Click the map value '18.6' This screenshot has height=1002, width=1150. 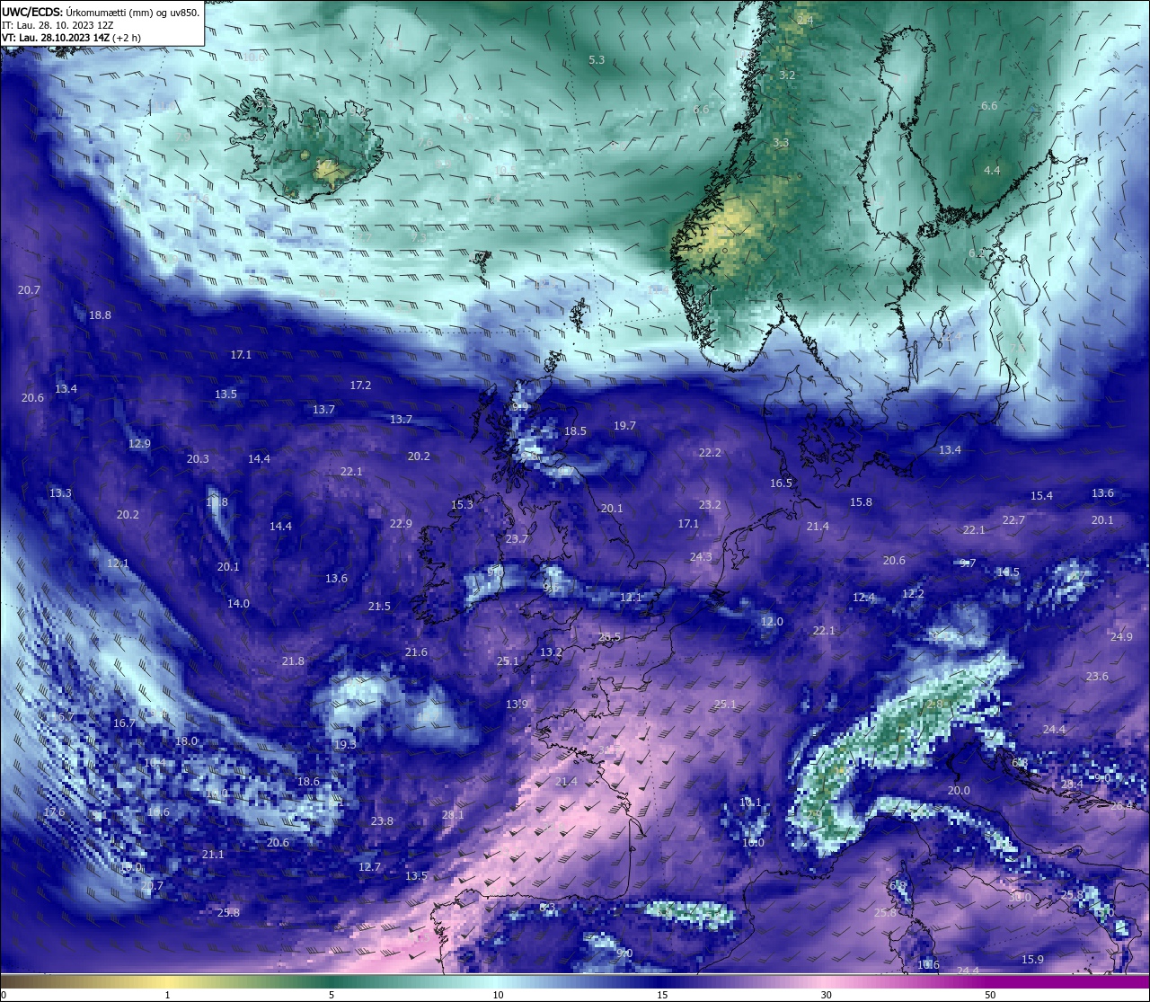click(x=308, y=782)
